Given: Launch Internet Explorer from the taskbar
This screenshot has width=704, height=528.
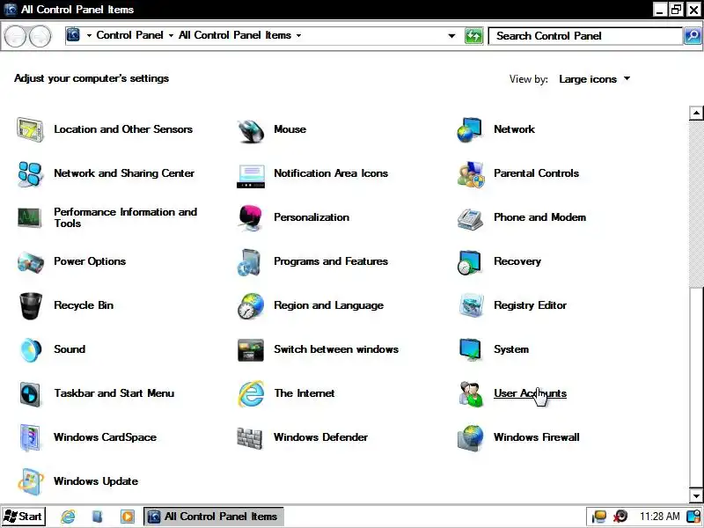Looking at the screenshot, I should 68,517.
